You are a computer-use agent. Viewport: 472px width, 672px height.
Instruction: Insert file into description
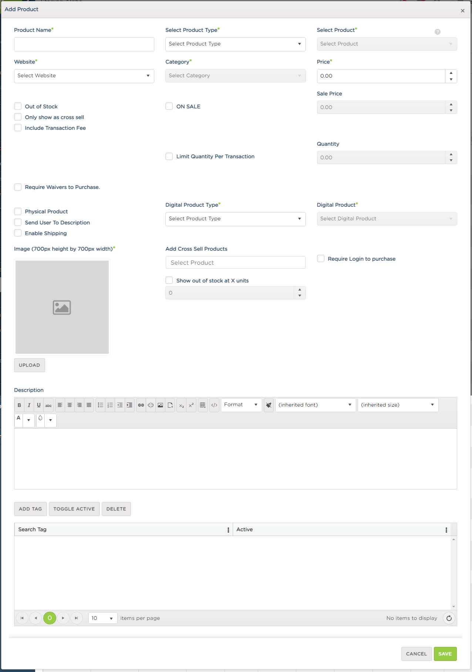[x=170, y=405]
